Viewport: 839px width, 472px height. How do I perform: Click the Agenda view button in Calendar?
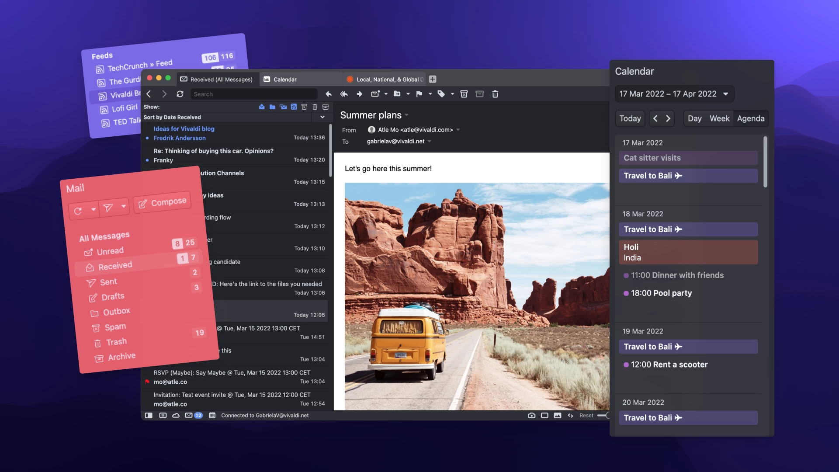750,119
